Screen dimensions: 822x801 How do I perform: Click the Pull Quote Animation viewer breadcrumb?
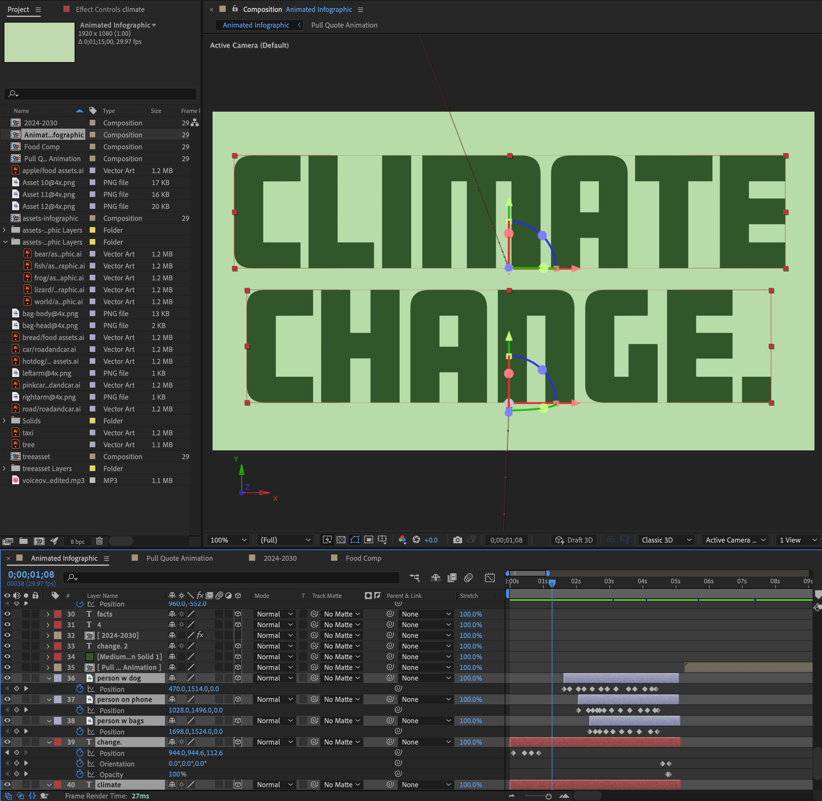pyautogui.click(x=344, y=25)
